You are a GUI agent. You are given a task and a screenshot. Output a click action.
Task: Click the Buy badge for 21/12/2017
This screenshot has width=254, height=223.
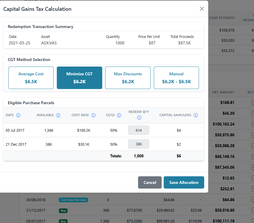coord(63,210)
